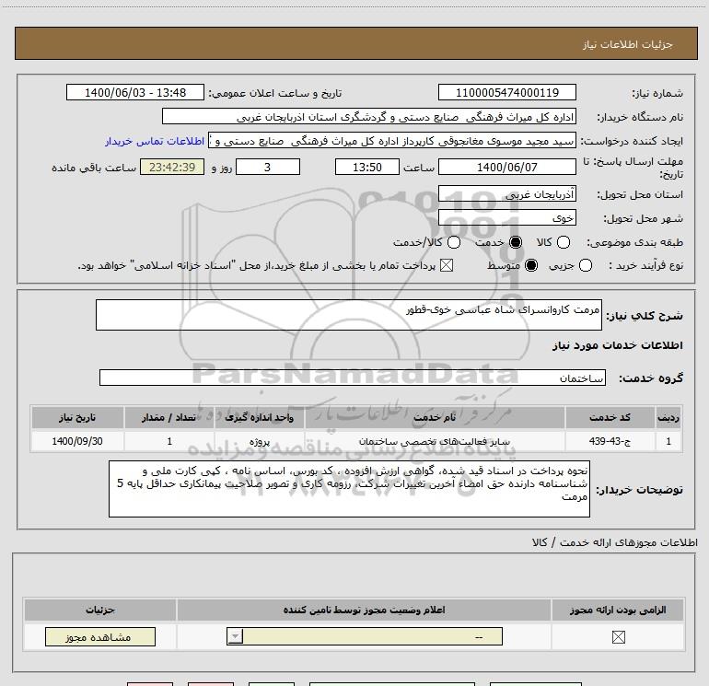
Task: Click delivery province field آذربایجان غربی
Action: coord(506,193)
